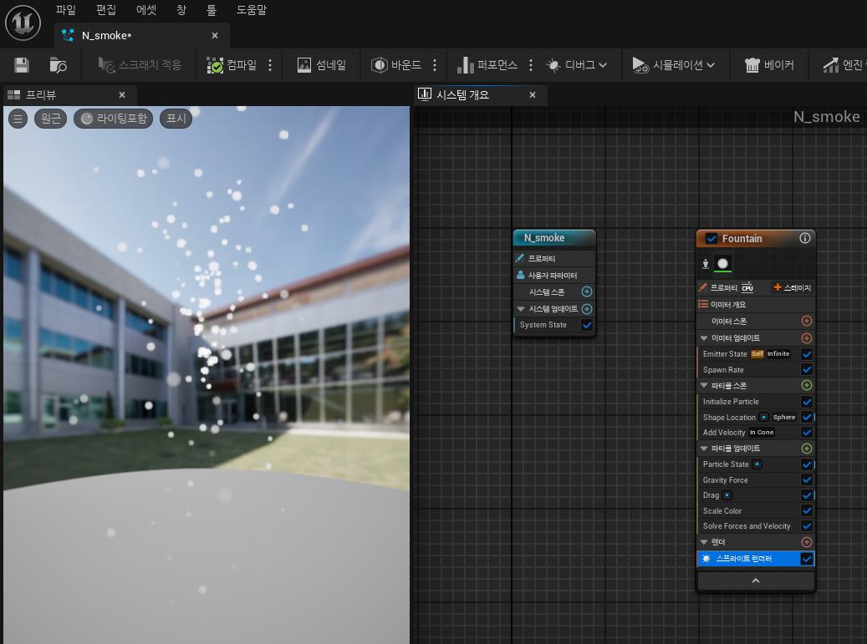Open the 에셋 menu
The height and width of the screenshot is (644, 867).
point(146,10)
